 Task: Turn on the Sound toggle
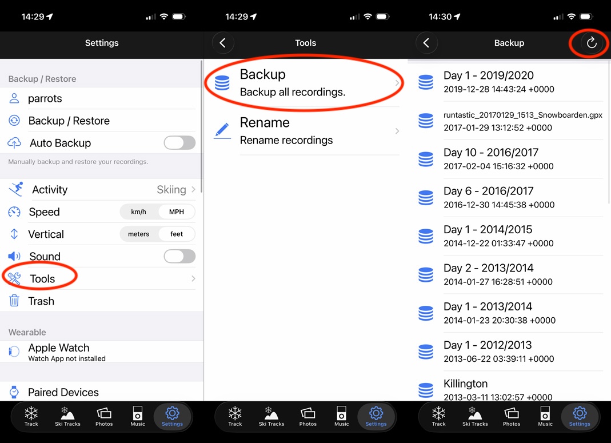click(179, 257)
